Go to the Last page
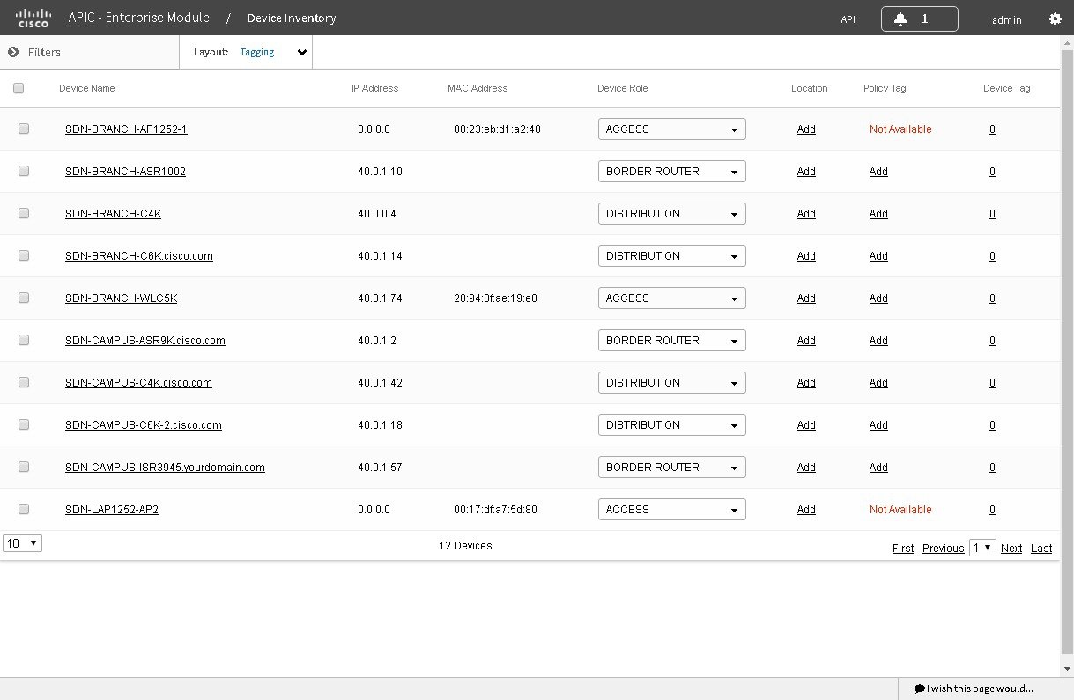 click(x=1041, y=549)
